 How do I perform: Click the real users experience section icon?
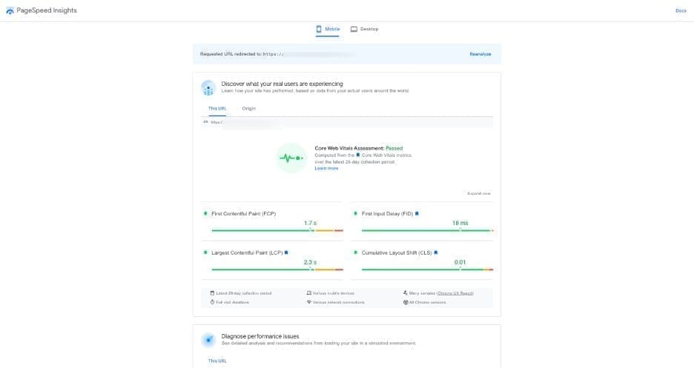pyautogui.click(x=208, y=87)
